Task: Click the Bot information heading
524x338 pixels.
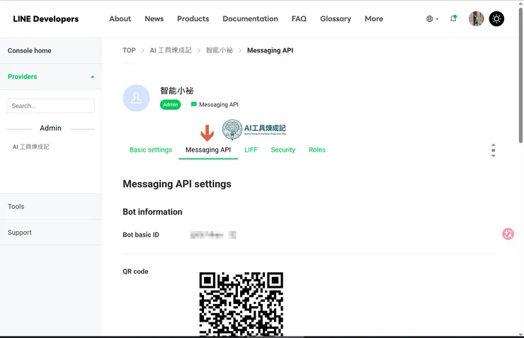Action: tap(152, 212)
